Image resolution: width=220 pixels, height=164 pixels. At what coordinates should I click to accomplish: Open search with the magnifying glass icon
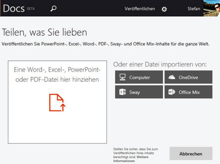53,9
